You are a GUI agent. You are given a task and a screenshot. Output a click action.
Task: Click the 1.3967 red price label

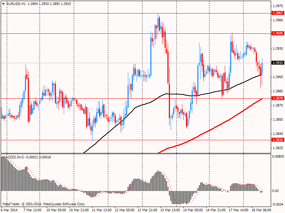point(278,13)
